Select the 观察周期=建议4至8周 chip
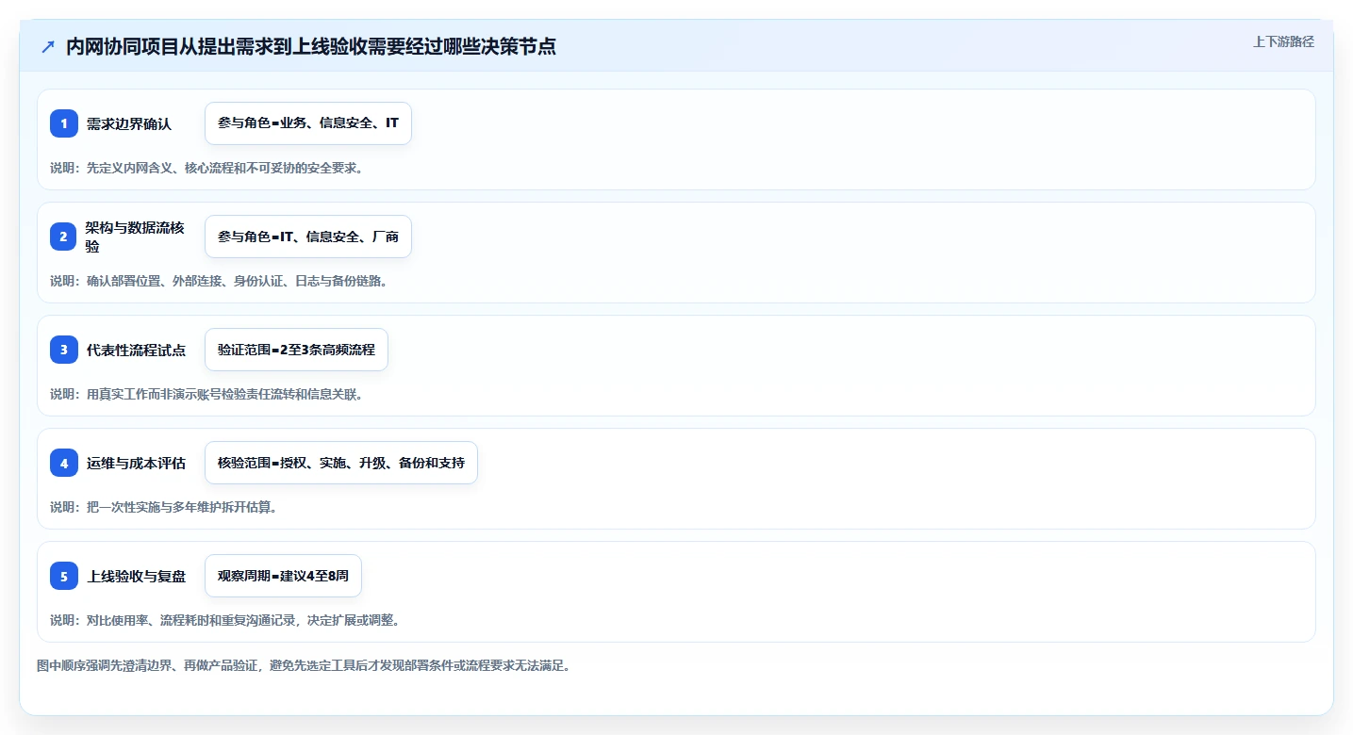The width and height of the screenshot is (1353, 735). pyautogui.click(x=283, y=576)
